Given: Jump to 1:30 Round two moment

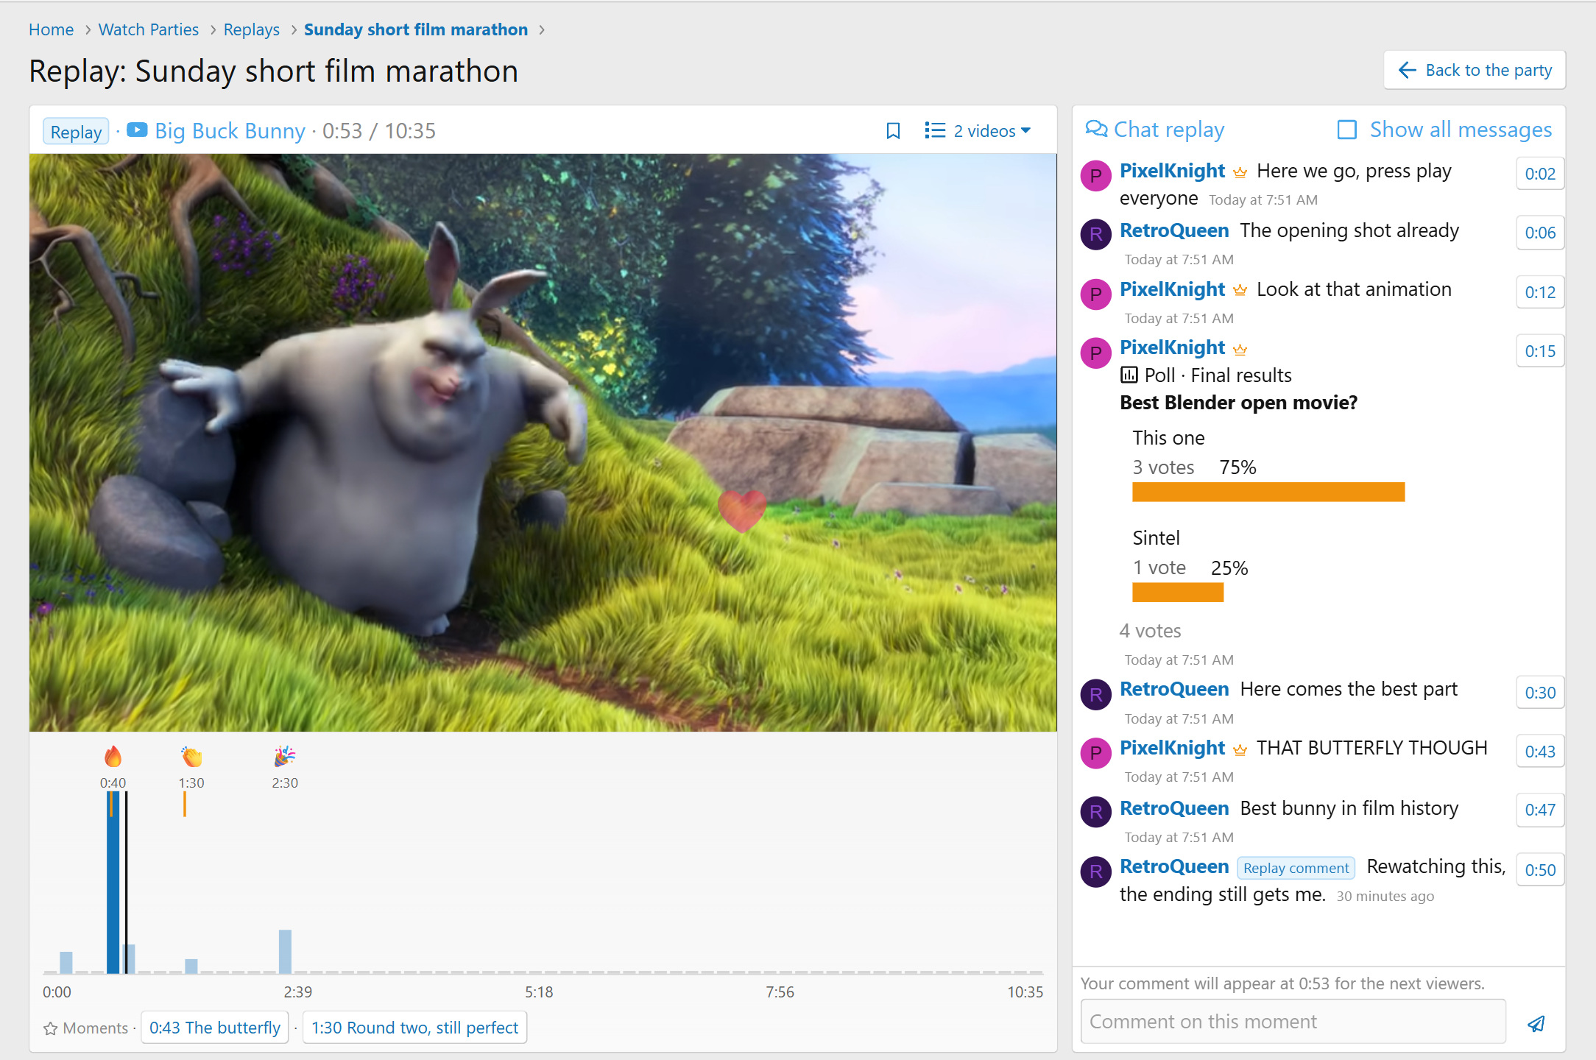Looking at the screenshot, I should click(414, 1028).
